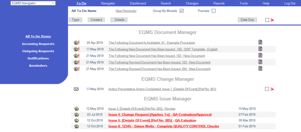Open Incoming Requests in sidebar
Screen dimensions: 301x132
pos(38,44)
